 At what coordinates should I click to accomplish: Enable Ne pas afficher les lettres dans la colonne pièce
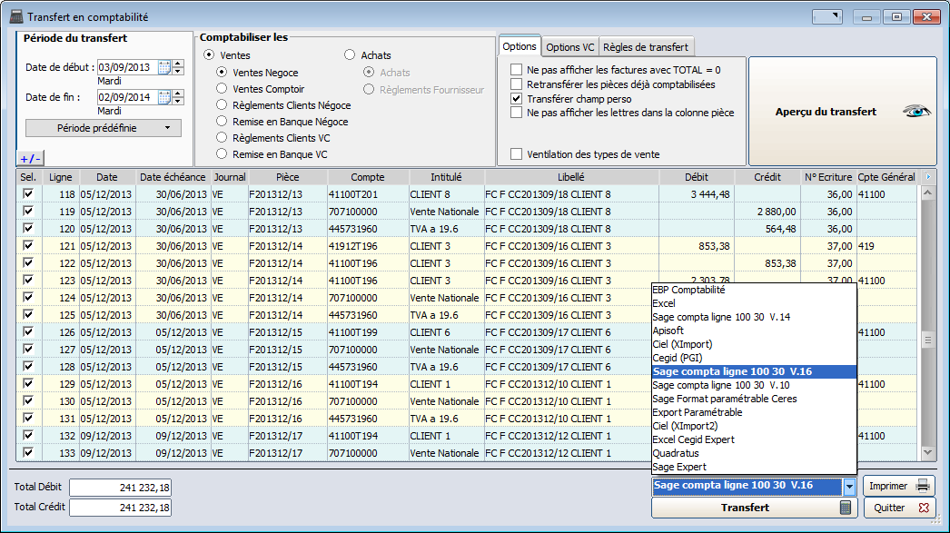(516, 113)
